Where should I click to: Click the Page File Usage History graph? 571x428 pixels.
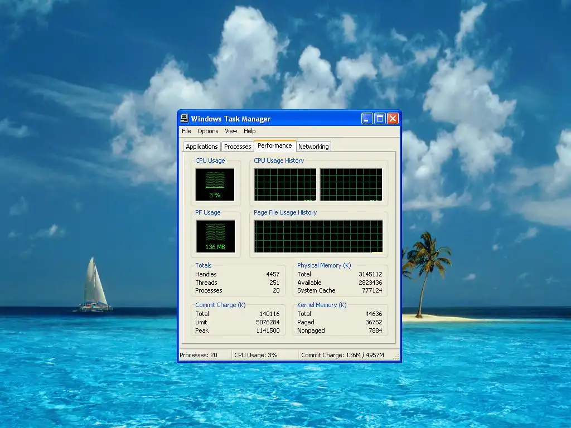coord(318,236)
